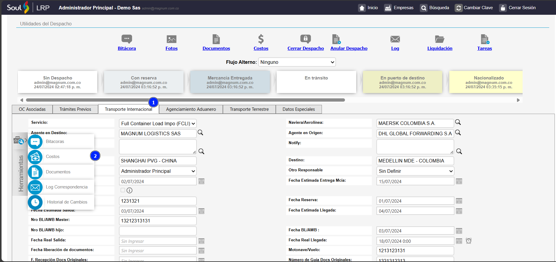Viewport: 556px width, 262px height.
Task: Expand the Flujo Alterno dropdown
Action: (297, 62)
